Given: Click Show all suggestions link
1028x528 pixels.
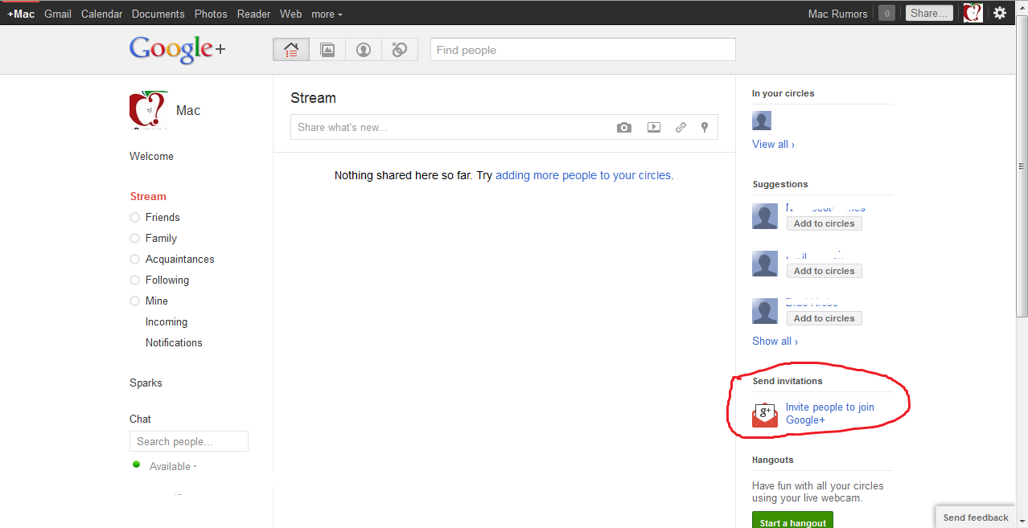Looking at the screenshot, I should tap(775, 341).
